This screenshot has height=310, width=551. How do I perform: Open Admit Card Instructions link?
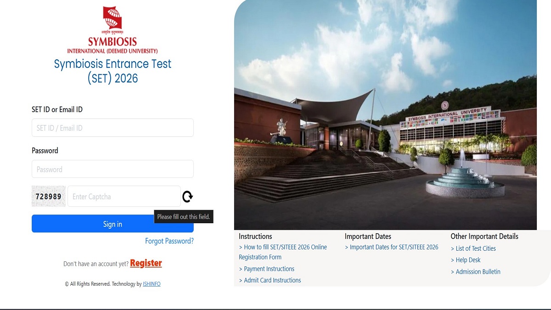point(270,280)
